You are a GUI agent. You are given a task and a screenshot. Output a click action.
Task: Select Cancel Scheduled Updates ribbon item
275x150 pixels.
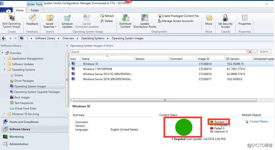coord(87,21)
